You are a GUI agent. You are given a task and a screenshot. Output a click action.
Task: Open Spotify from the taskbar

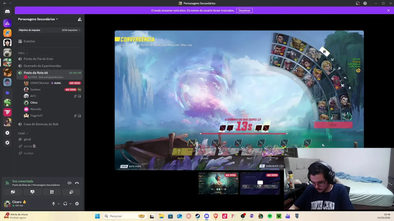(x=270, y=216)
